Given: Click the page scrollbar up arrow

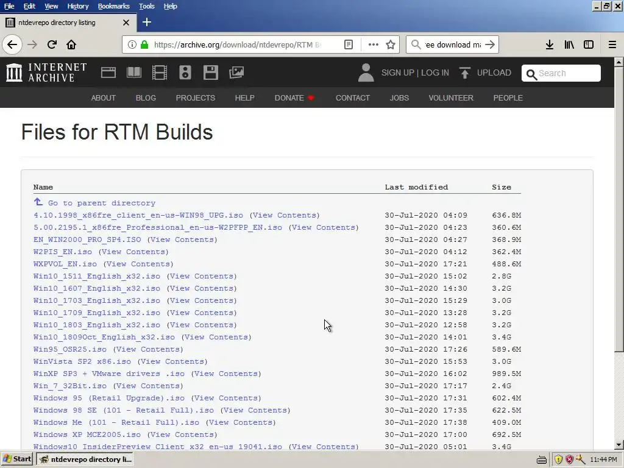Looking at the screenshot, I should (619, 62).
